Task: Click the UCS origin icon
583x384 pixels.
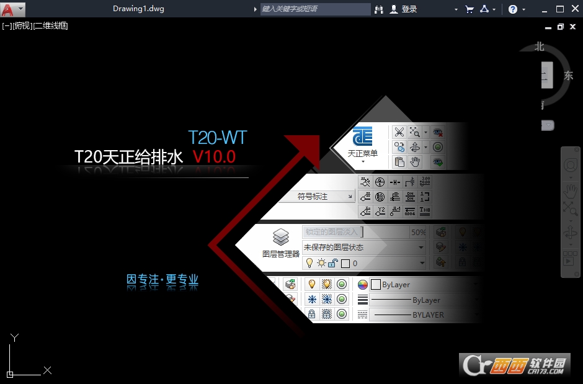Action: (x=10, y=374)
